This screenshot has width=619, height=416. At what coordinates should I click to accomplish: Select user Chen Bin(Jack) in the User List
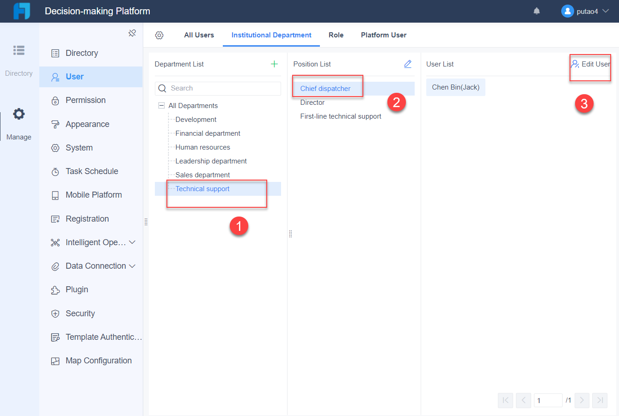click(455, 87)
